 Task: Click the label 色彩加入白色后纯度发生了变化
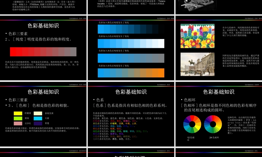114,36
